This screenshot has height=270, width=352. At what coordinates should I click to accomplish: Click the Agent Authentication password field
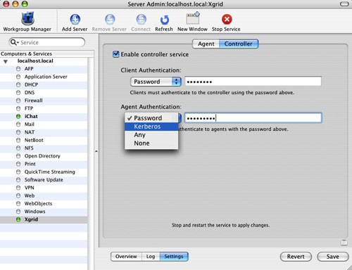[x=253, y=118]
